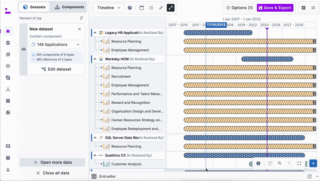Toggle dataset visibility eye icon
320x181 pixels.
pyautogui.click(x=24, y=49)
